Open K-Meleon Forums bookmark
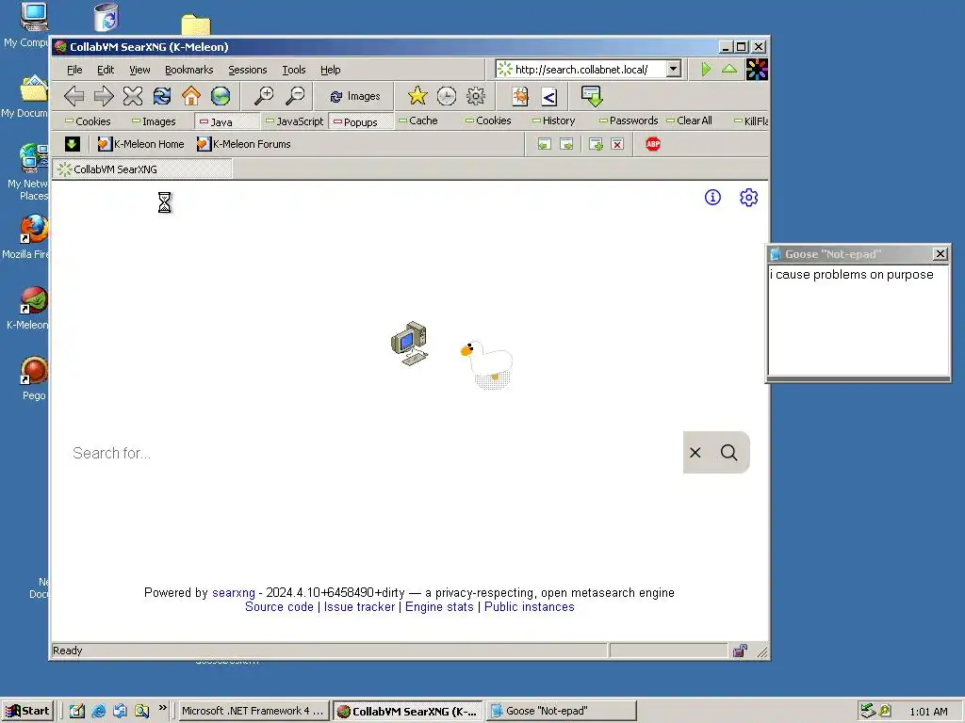 (x=244, y=144)
